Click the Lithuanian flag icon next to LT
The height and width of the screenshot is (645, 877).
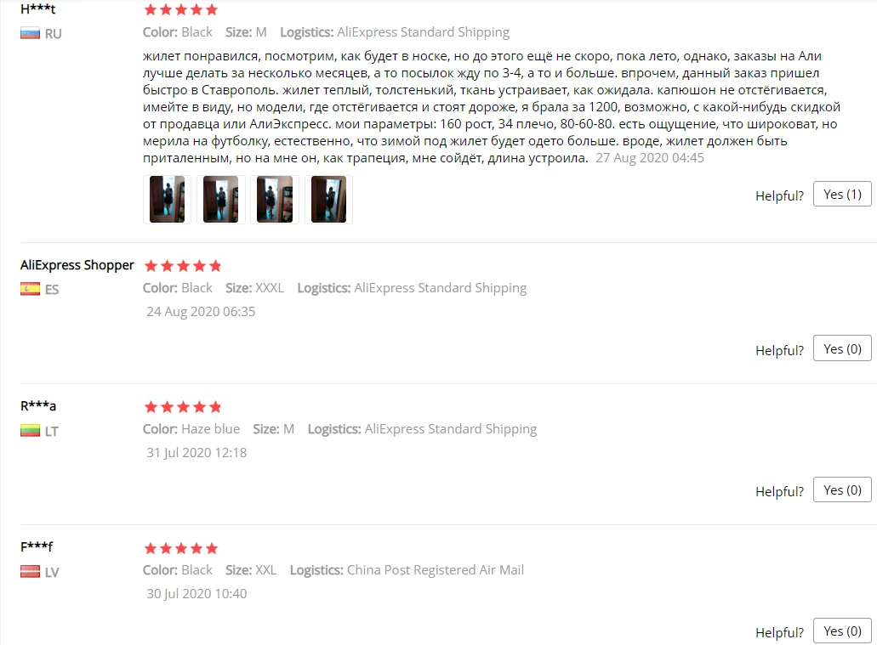click(30, 430)
